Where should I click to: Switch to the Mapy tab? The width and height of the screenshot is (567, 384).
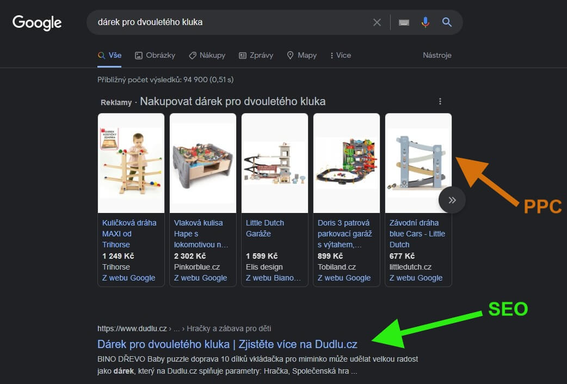click(301, 56)
